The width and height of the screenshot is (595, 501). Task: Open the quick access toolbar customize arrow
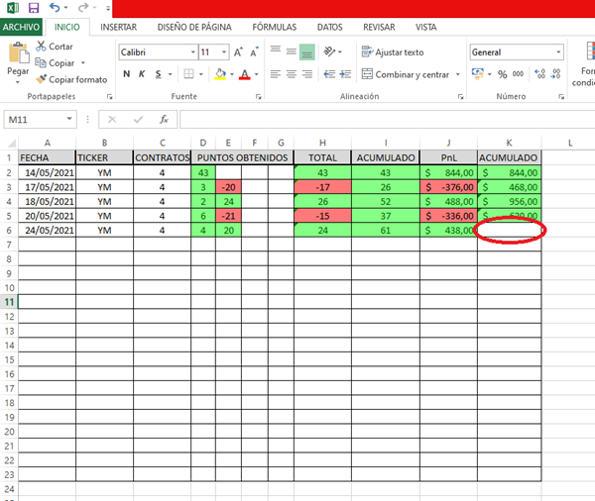[108, 8]
